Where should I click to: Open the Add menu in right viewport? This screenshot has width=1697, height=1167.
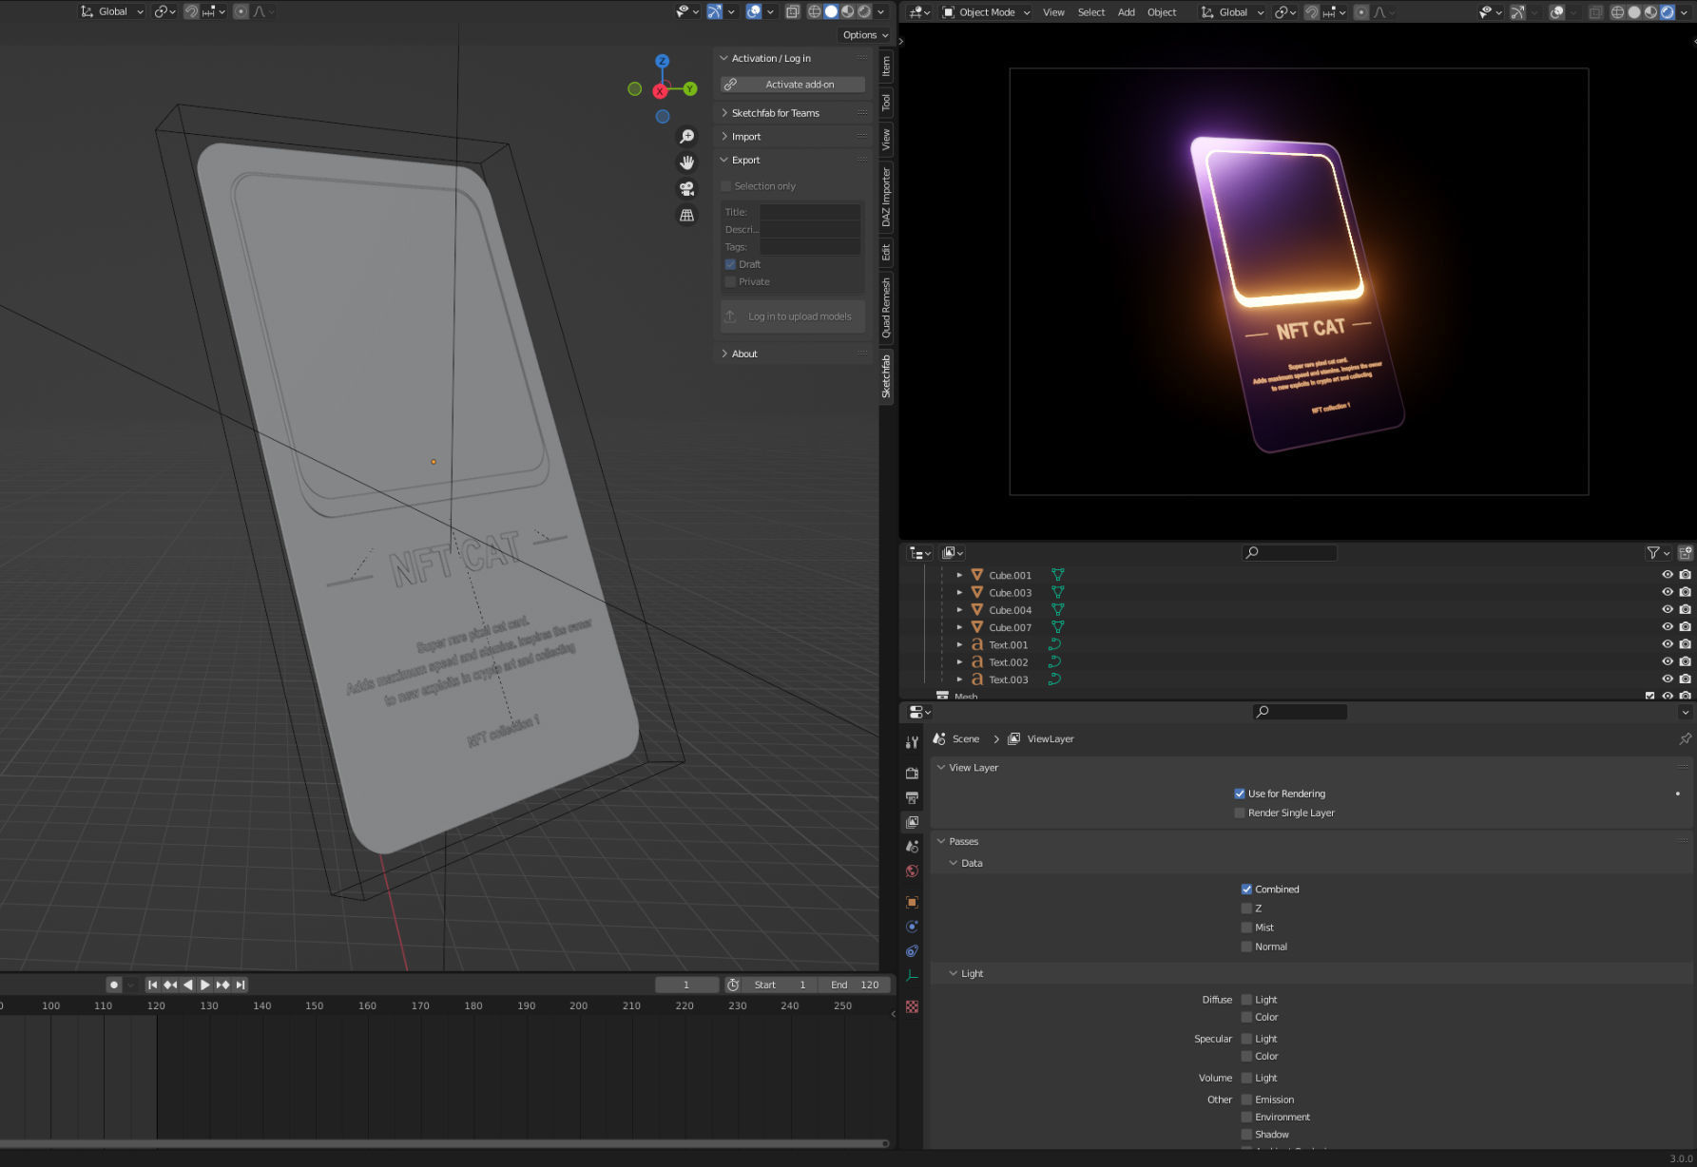click(1127, 12)
